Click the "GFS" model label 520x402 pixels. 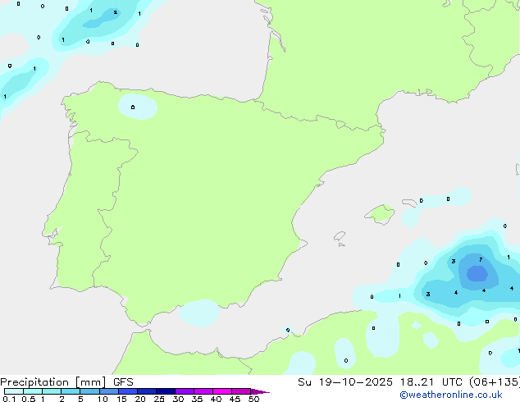coord(123,382)
